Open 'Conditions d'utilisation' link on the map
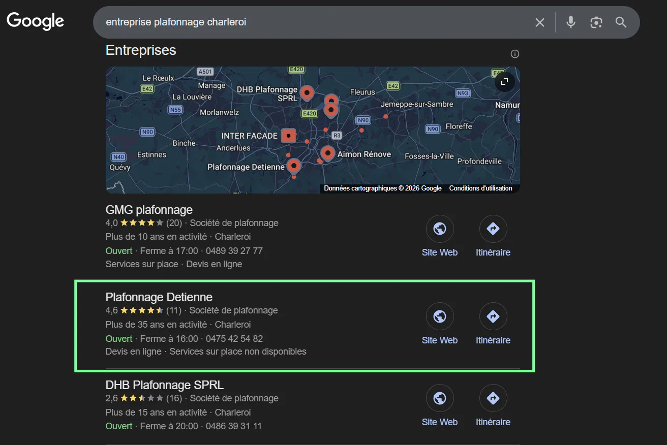 coord(480,188)
